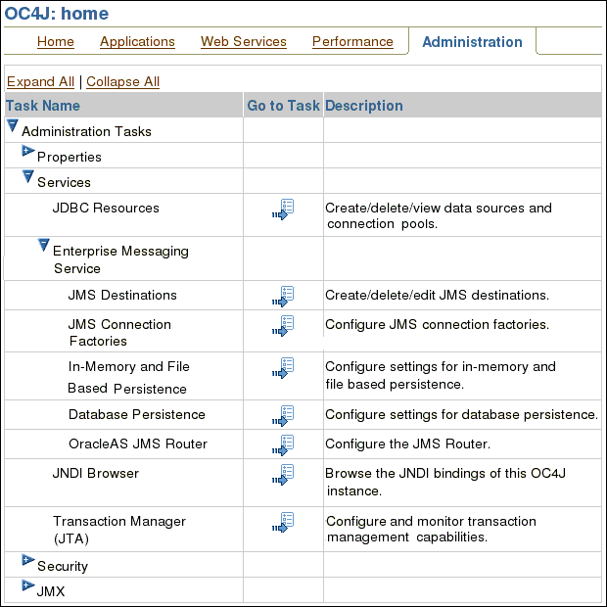Open In-Memory and File Based Persistence task icon

pos(283,368)
